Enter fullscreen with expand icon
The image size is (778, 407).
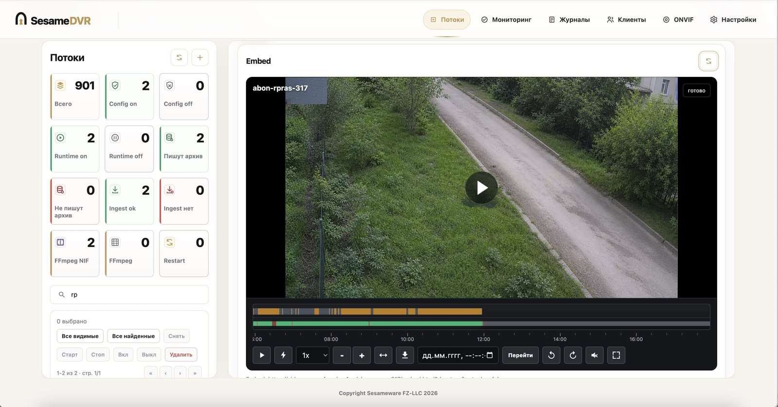(616, 355)
